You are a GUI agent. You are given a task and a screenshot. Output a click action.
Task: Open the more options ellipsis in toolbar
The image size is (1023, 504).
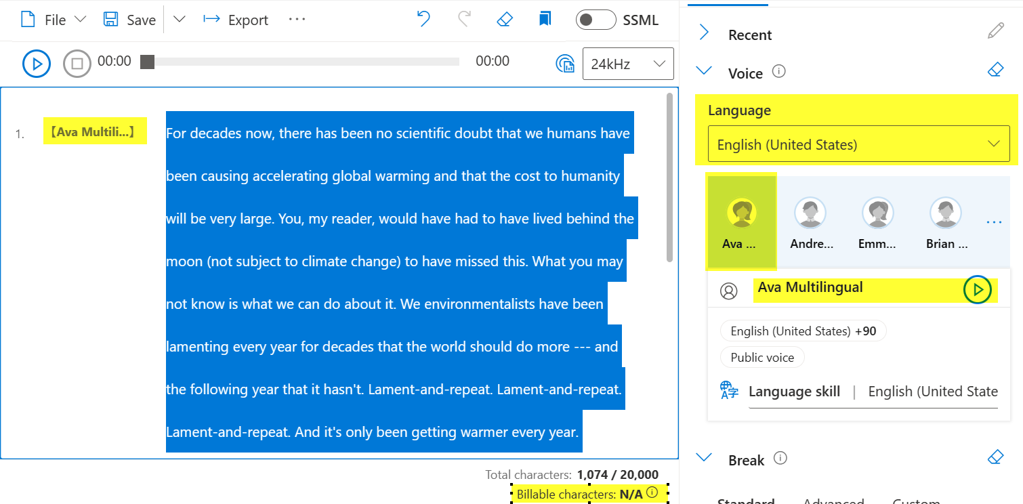(x=297, y=20)
